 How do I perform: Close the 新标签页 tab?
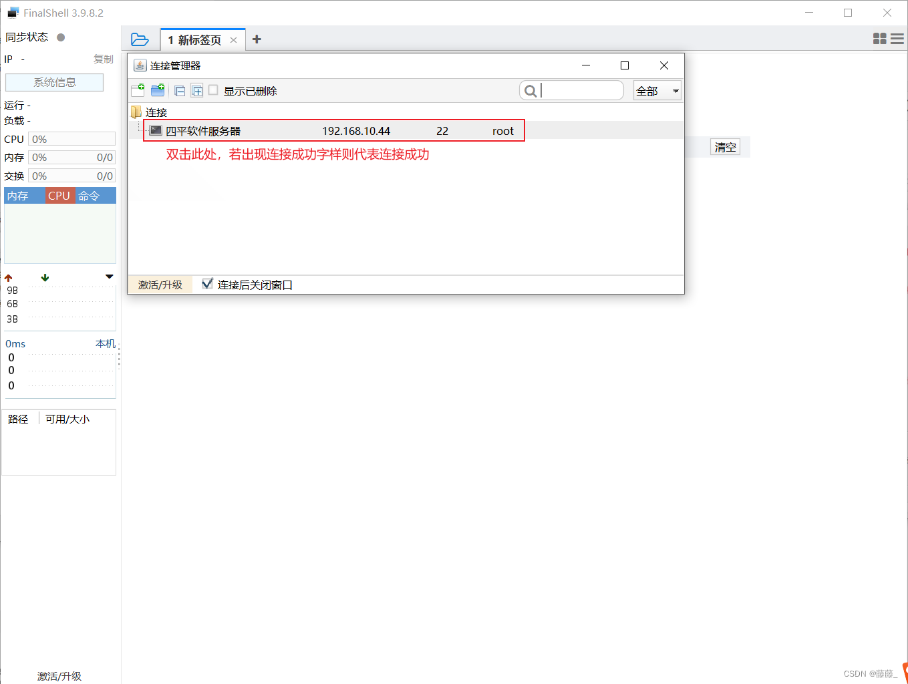(x=233, y=40)
